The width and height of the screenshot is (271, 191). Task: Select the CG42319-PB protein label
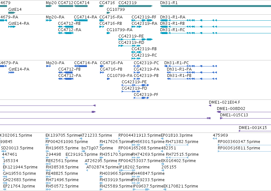coord(146,76)
